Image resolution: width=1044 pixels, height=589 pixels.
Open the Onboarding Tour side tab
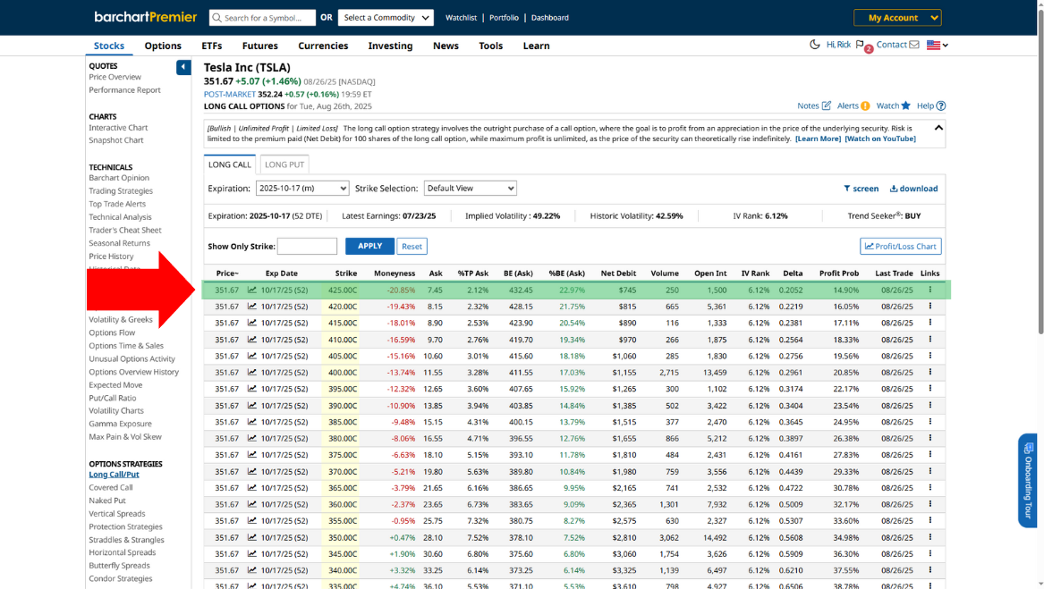1027,481
